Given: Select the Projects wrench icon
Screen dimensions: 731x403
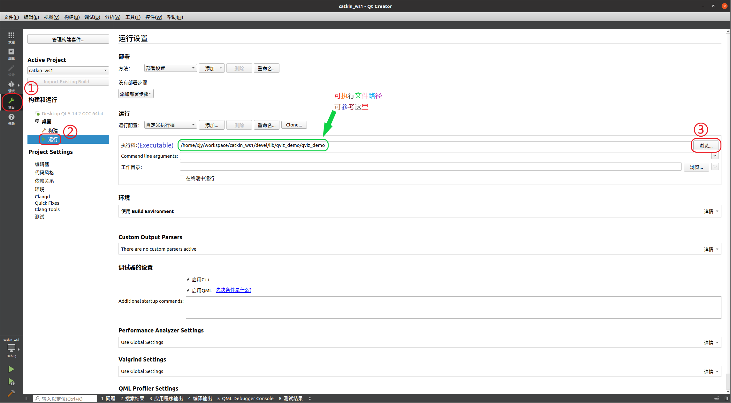Looking at the screenshot, I should point(11,102).
